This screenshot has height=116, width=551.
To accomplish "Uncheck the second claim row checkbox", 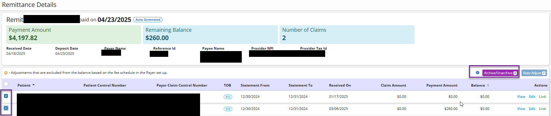I will (6, 108).
